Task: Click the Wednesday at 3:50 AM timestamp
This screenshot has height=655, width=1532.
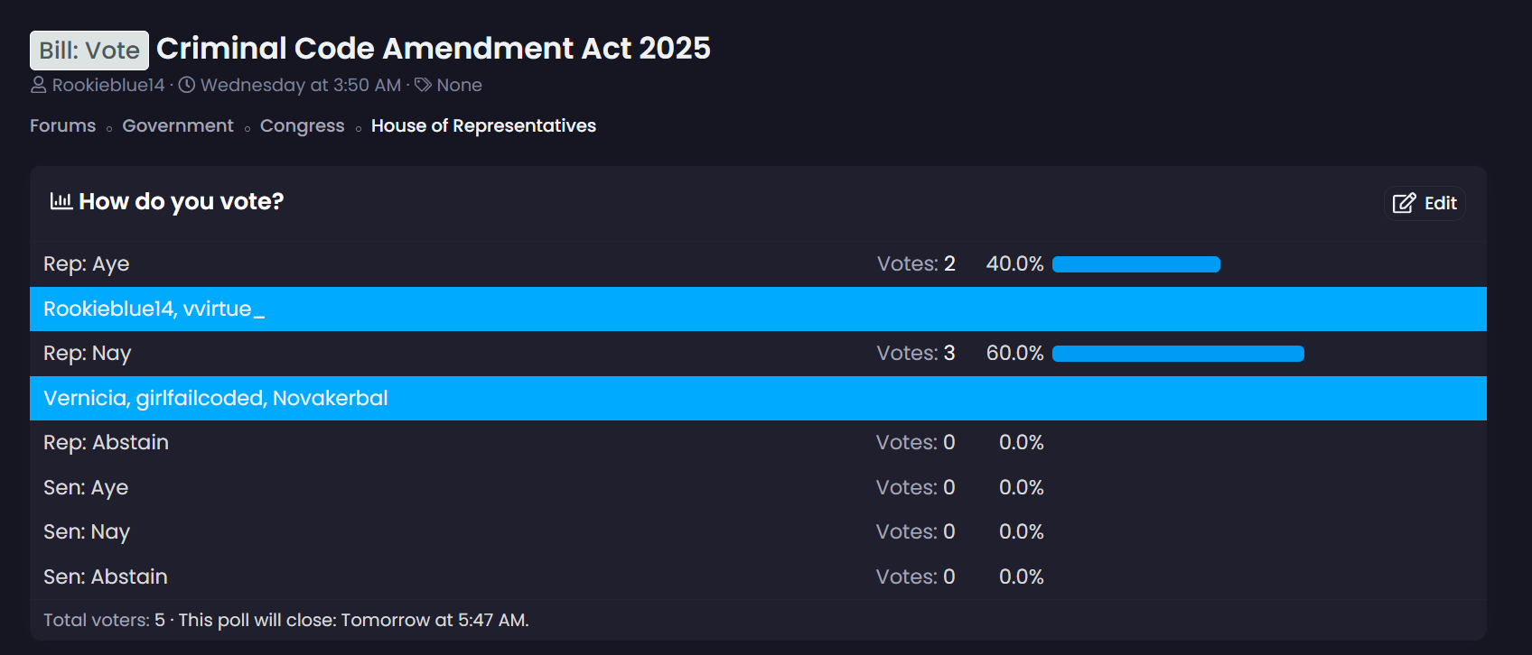Action: click(301, 85)
